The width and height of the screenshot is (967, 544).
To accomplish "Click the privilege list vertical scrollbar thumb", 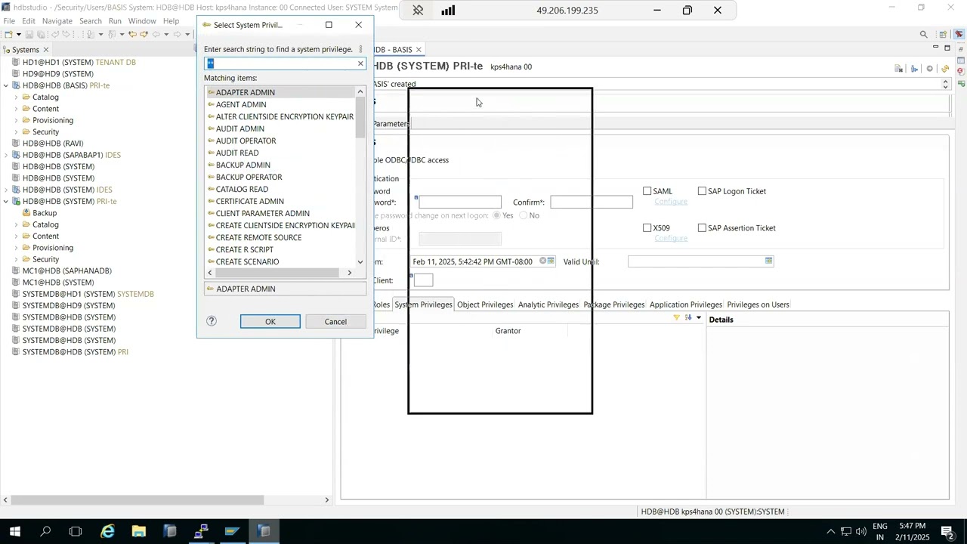I will point(360,117).
